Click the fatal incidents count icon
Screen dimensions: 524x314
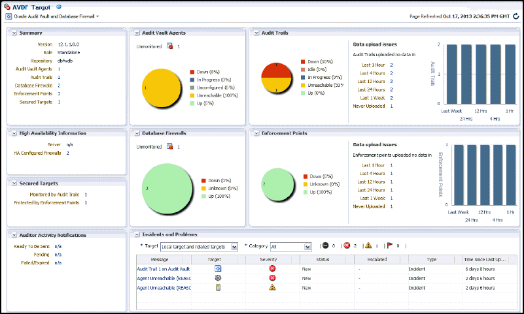click(x=326, y=245)
